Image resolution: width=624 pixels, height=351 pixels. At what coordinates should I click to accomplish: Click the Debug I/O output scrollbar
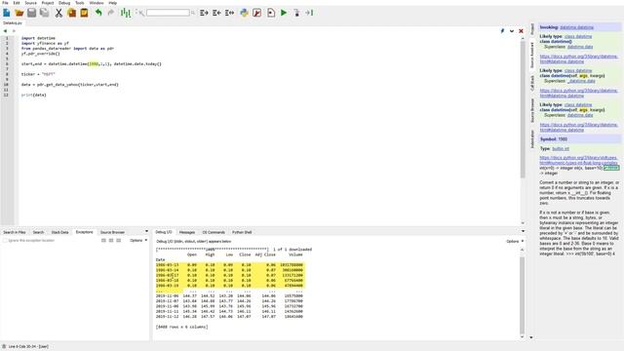523,295
